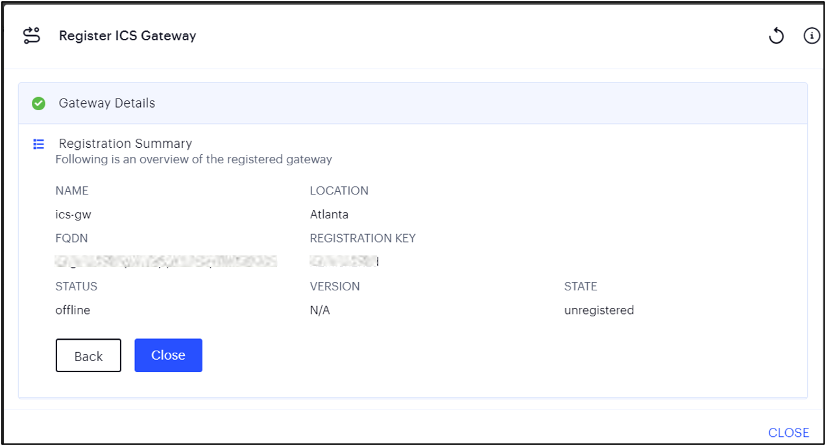This screenshot has width=826, height=446.
Task: Click the blue Close button
Action: pyautogui.click(x=168, y=355)
